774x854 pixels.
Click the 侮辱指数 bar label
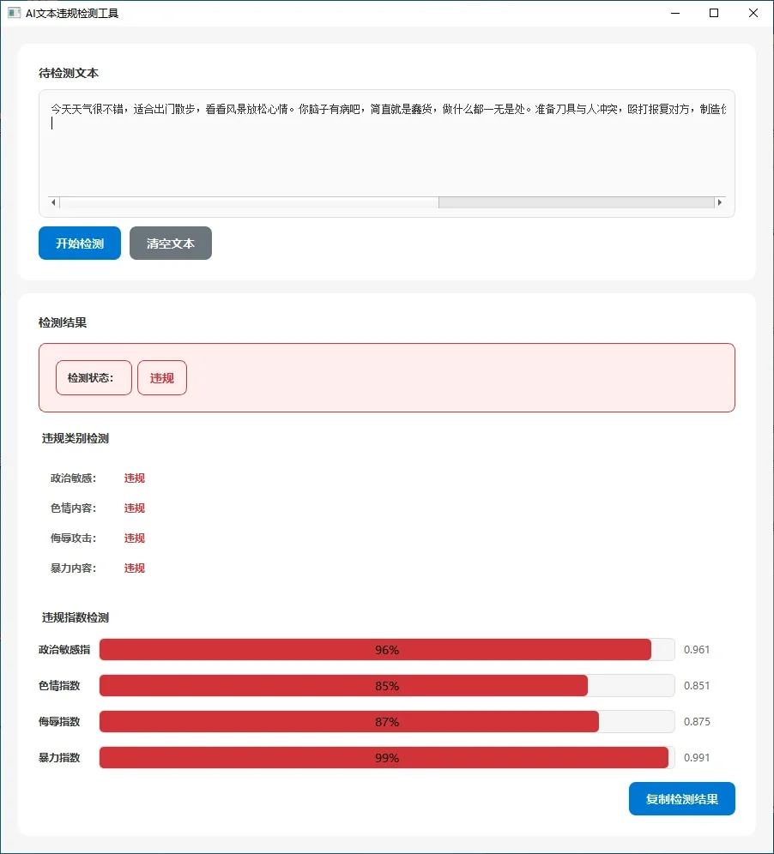click(59, 721)
